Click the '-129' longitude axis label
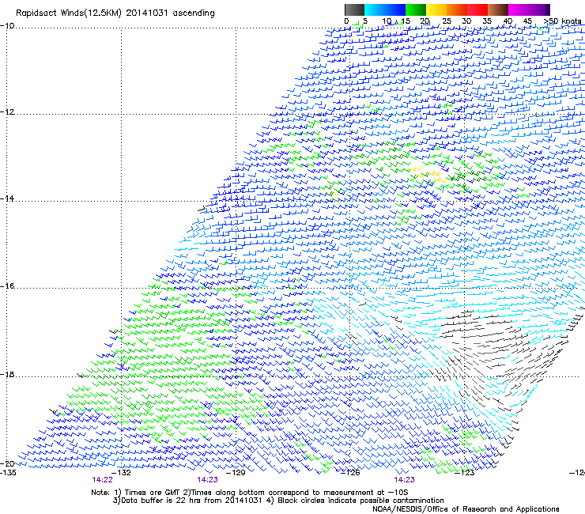 (x=236, y=473)
